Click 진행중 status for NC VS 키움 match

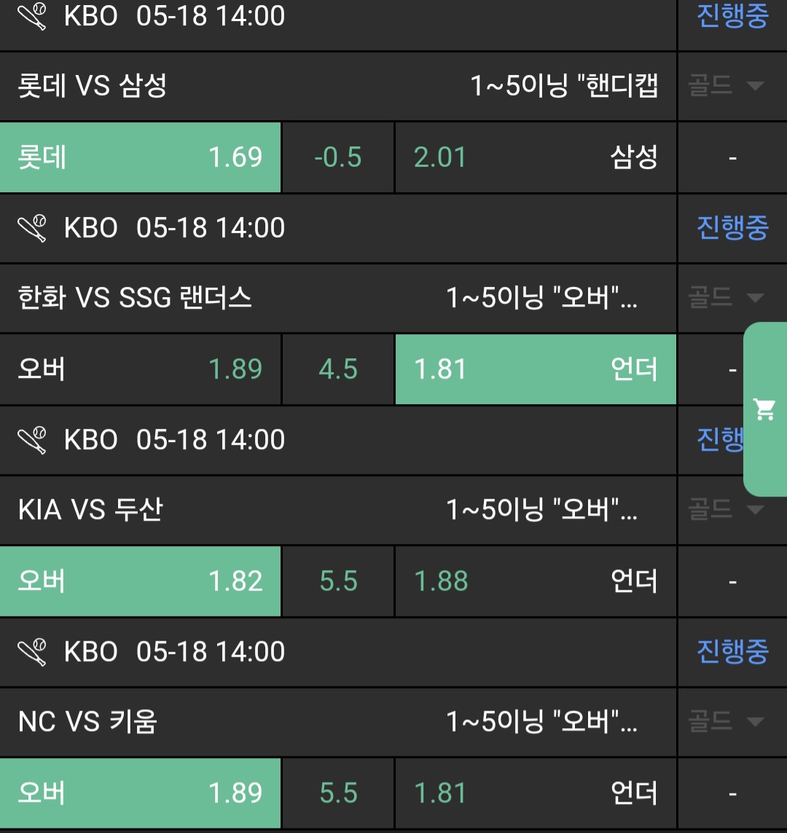coord(732,652)
